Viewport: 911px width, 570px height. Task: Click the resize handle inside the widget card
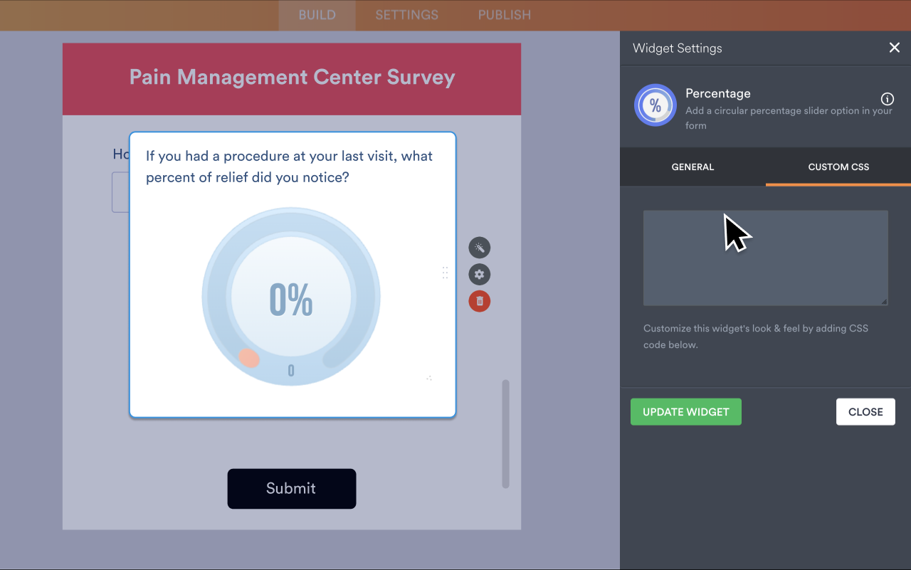click(x=430, y=379)
